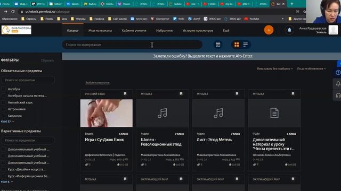This screenshot has height=191, width=341.
Task: Check Алгебра и начала матема... filter
Action: pyautogui.click(x=3, y=95)
